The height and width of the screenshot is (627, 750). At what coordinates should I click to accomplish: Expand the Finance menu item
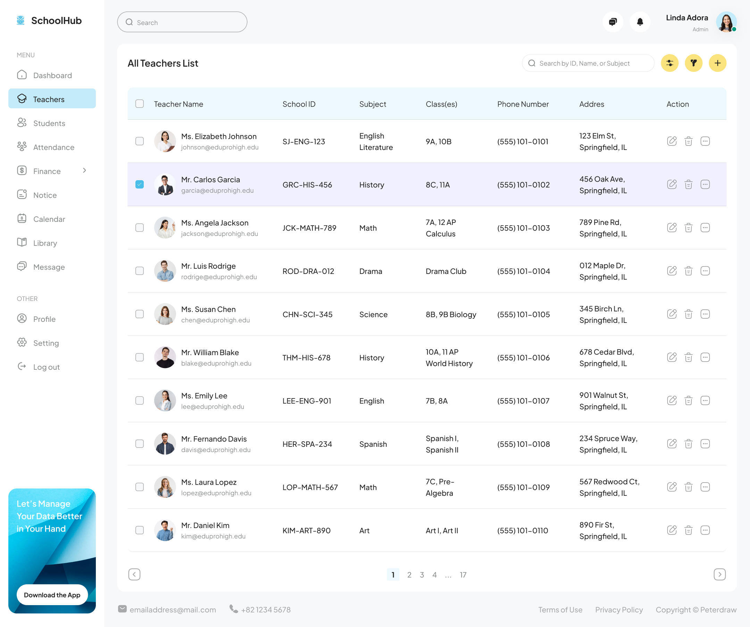tap(47, 171)
